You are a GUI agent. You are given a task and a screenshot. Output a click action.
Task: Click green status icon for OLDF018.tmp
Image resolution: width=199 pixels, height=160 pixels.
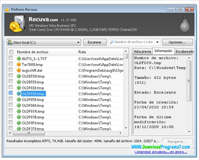(19, 88)
